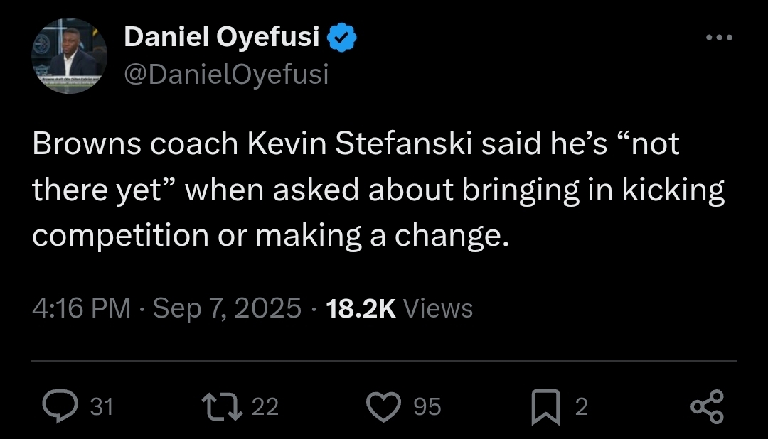
Task: Click the display name Daniel Oyefusi
Action: point(222,37)
